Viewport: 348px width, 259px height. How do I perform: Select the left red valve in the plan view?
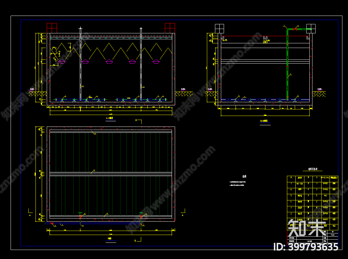pos(80,216)
